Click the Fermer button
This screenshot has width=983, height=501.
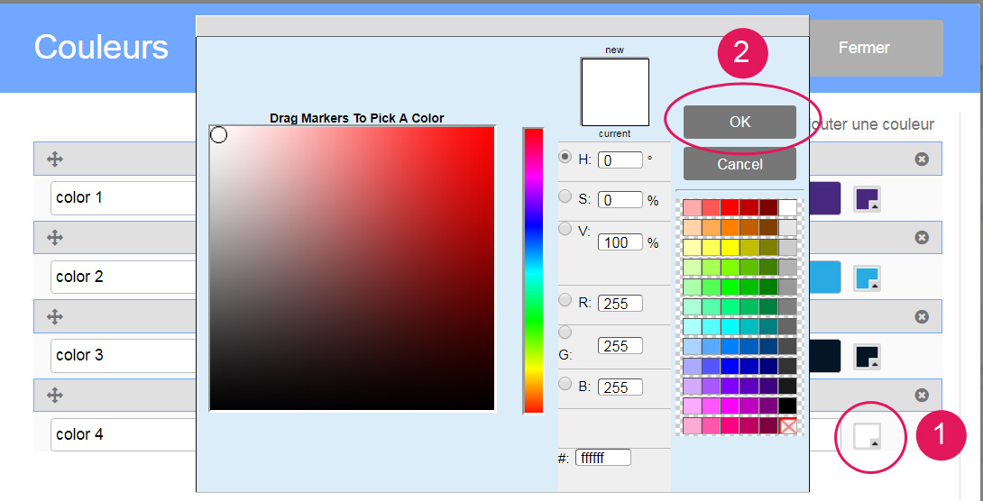(864, 49)
